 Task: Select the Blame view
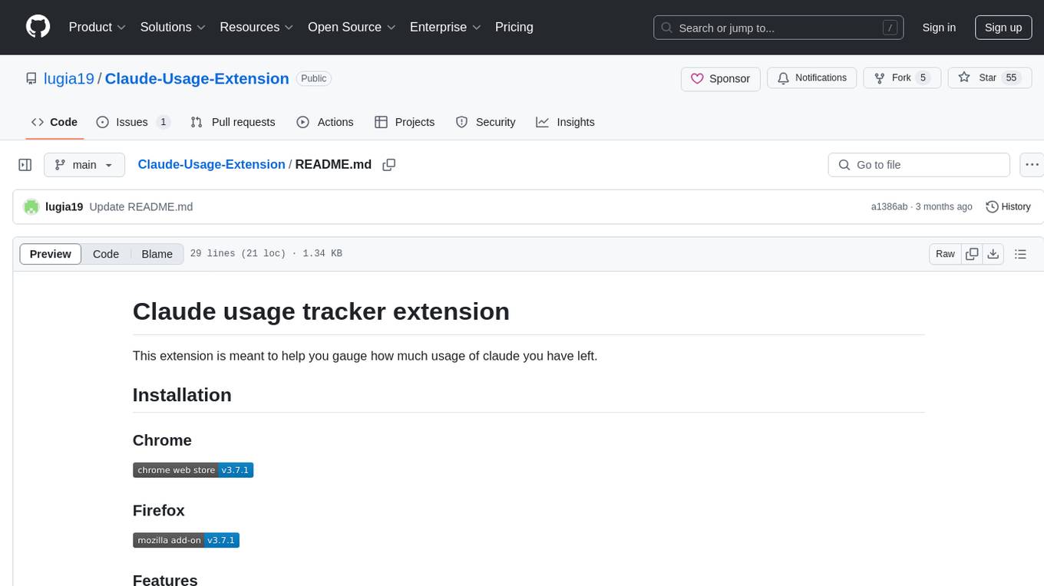[x=157, y=254]
